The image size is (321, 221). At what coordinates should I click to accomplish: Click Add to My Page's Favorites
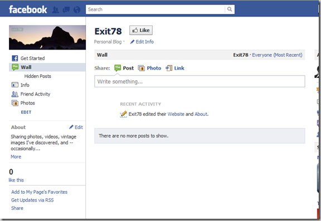point(40,192)
